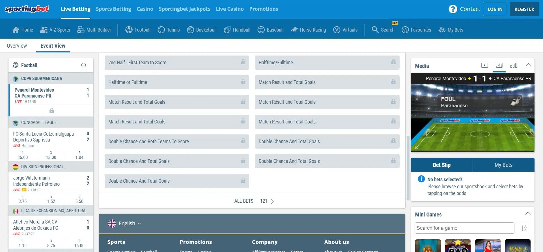The image size is (543, 252).
Task: Open My Bets in sports bar
Action: coord(451,30)
